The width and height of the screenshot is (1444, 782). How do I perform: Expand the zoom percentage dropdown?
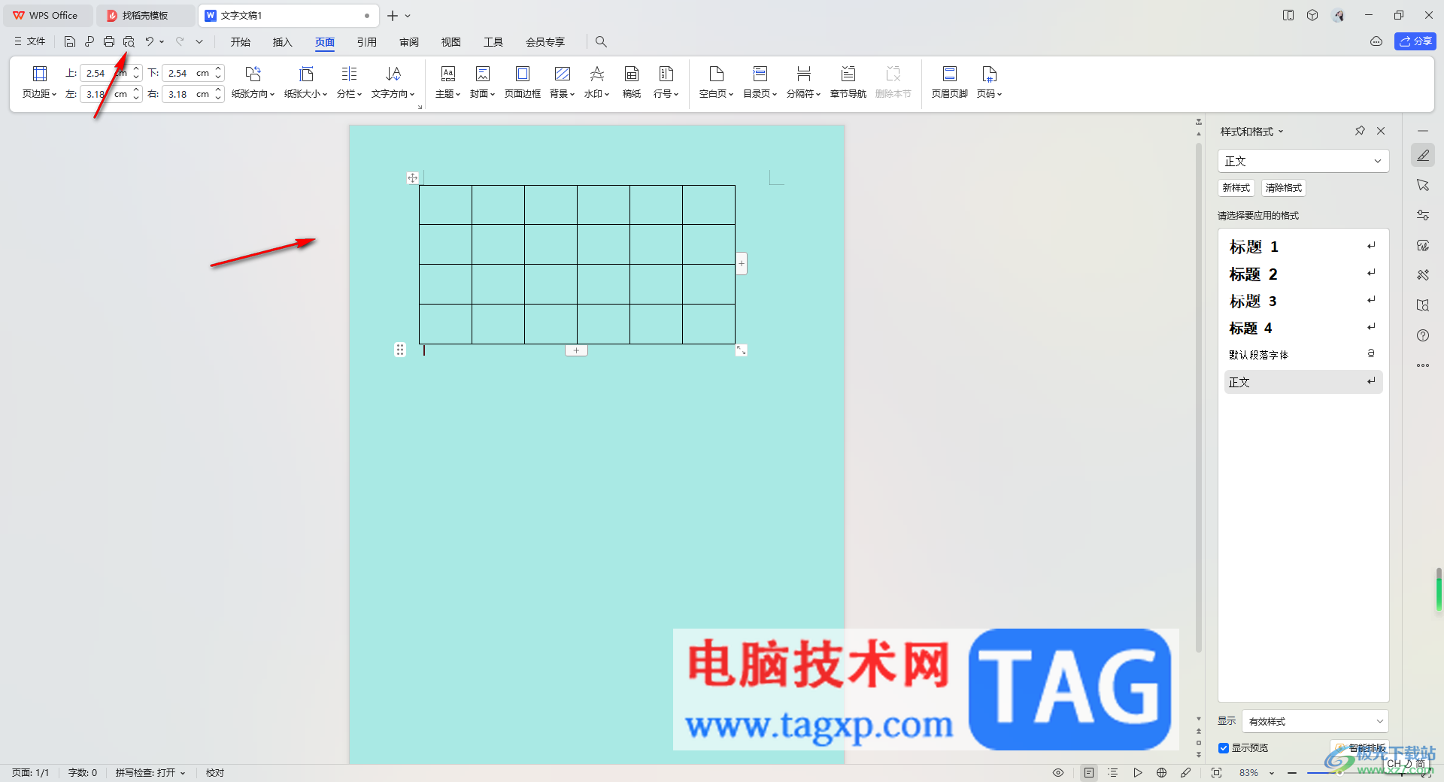tap(1272, 773)
